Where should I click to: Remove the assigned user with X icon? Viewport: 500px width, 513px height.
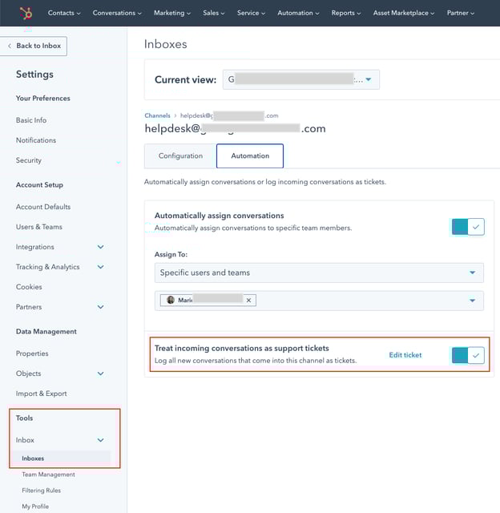(x=248, y=301)
